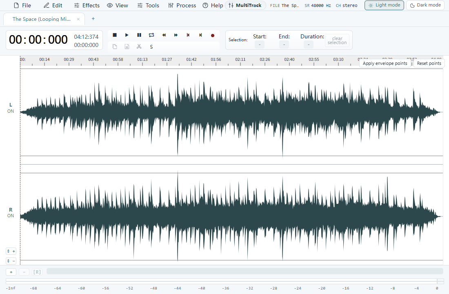The height and width of the screenshot is (294, 449).
Task: Click the rewind icon
Action: tap(164, 35)
